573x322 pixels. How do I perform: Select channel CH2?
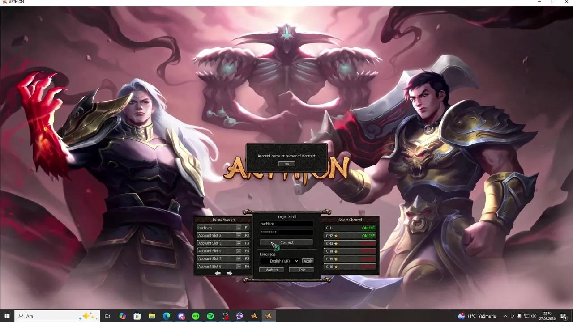click(350, 236)
